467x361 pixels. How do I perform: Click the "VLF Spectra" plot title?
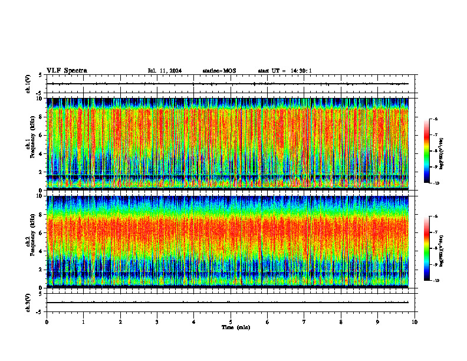[67, 71]
